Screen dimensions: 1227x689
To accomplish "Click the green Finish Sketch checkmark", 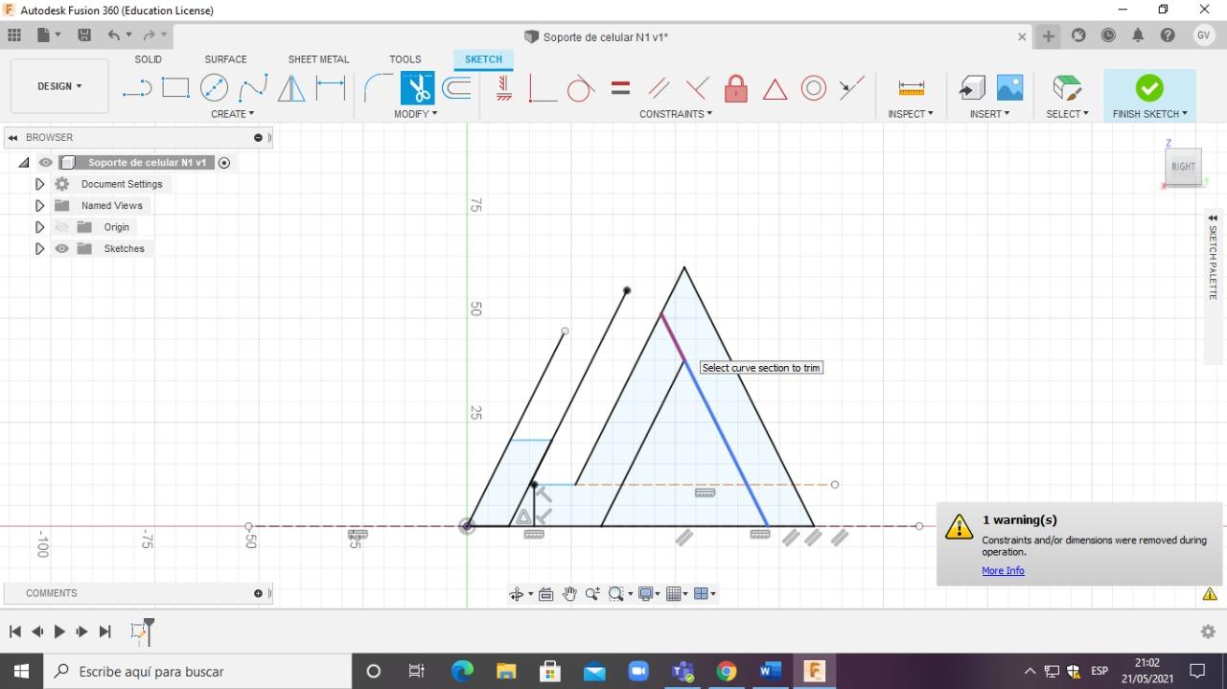I will click(1149, 88).
